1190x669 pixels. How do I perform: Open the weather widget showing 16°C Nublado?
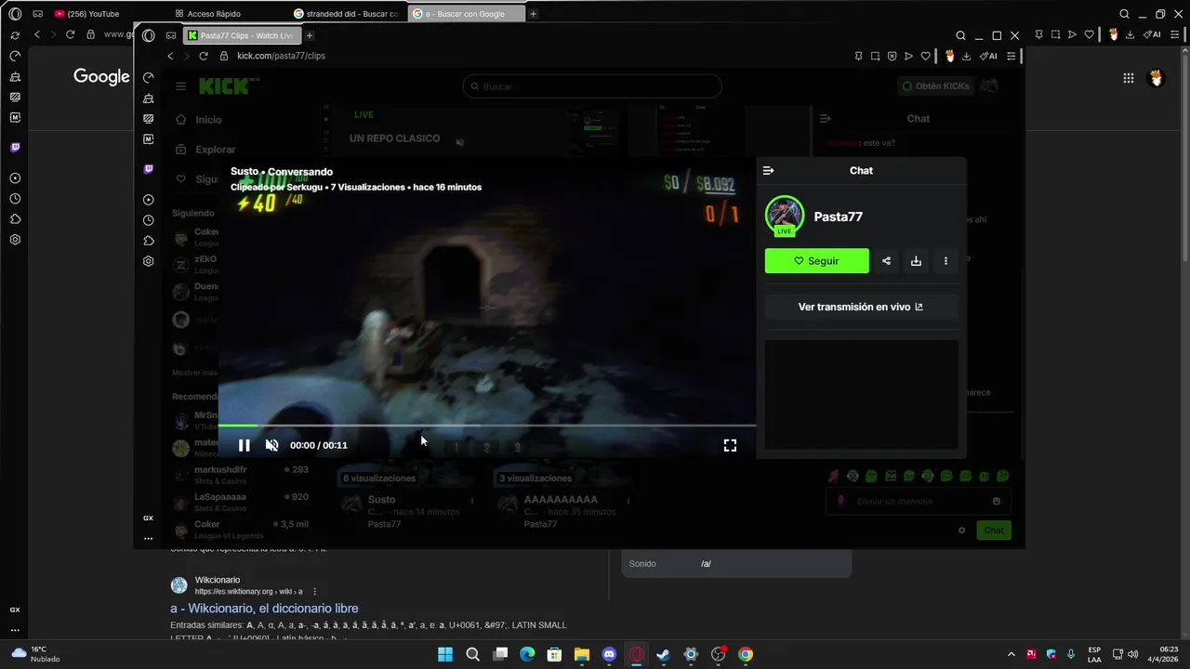[x=35, y=654]
